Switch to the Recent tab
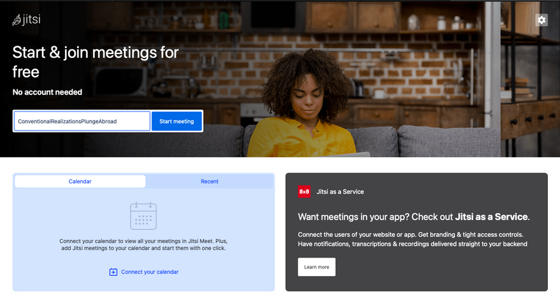 [209, 181]
